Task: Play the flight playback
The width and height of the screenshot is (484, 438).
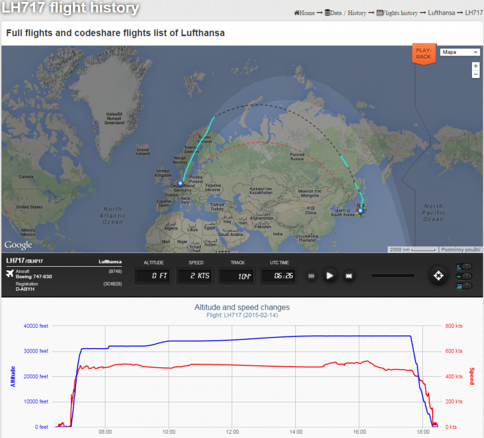Action: (x=330, y=276)
